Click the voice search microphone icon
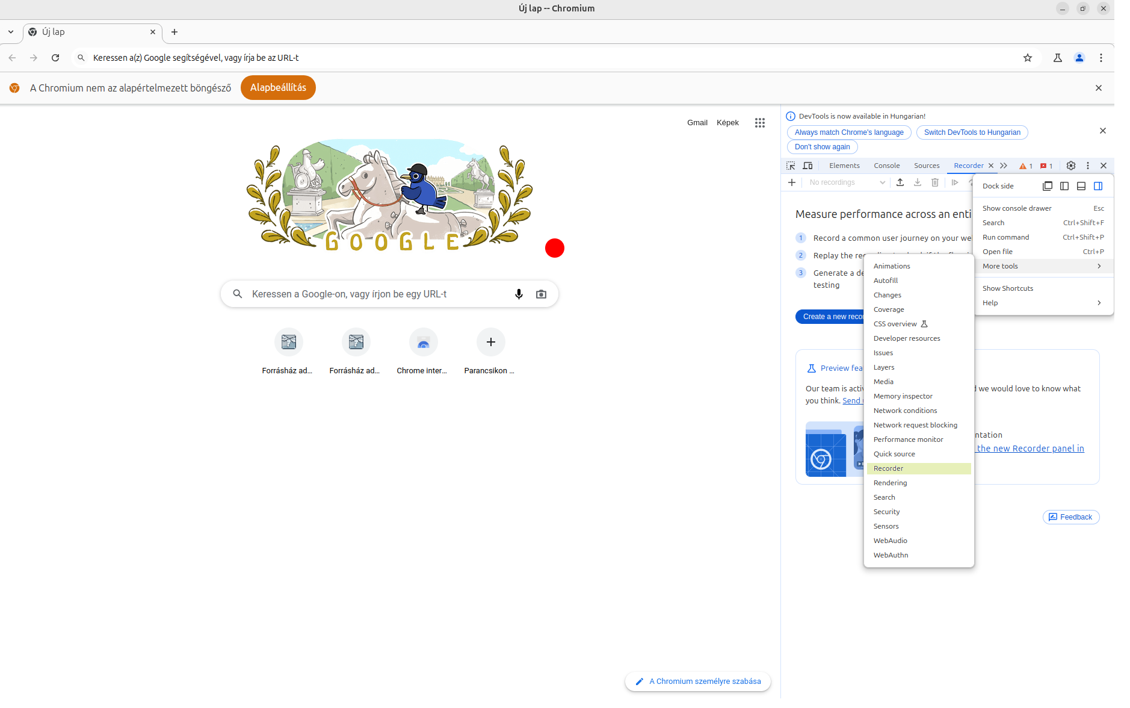The width and height of the screenshot is (1130, 708). click(x=519, y=294)
